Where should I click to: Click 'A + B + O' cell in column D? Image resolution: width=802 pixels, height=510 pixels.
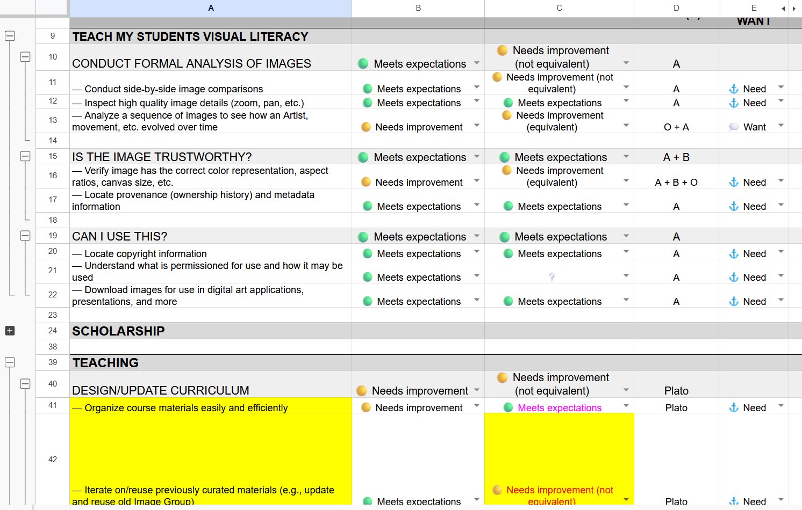coord(676,176)
